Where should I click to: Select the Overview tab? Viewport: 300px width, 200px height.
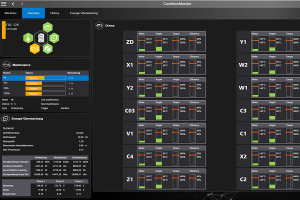[x=33, y=13]
